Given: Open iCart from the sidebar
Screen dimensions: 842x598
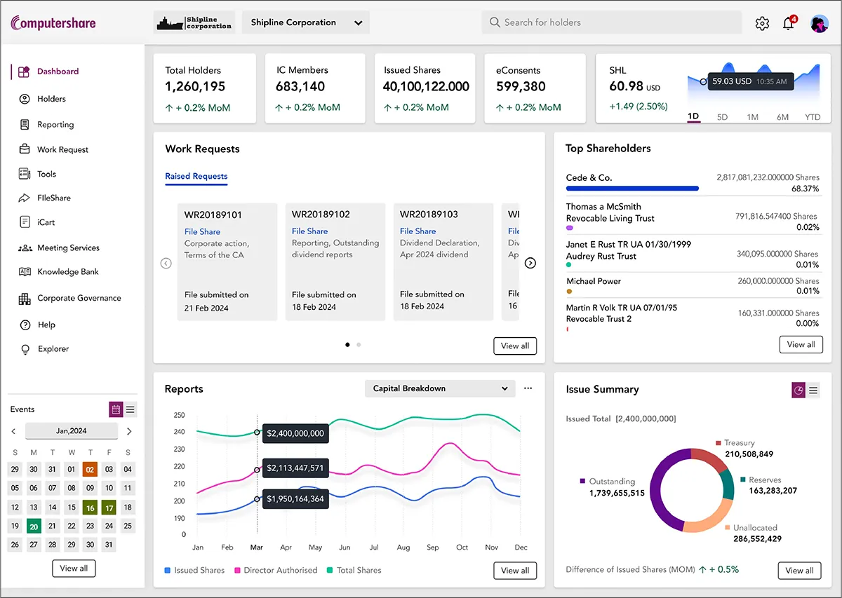Looking at the screenshot, I should (24, 222).
